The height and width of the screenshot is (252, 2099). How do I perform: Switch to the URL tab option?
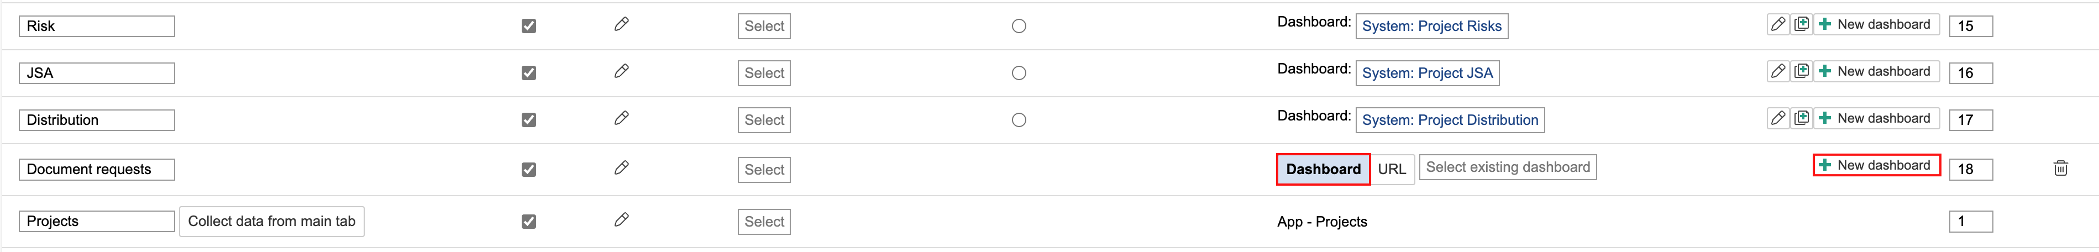(x=1392, y=169)
